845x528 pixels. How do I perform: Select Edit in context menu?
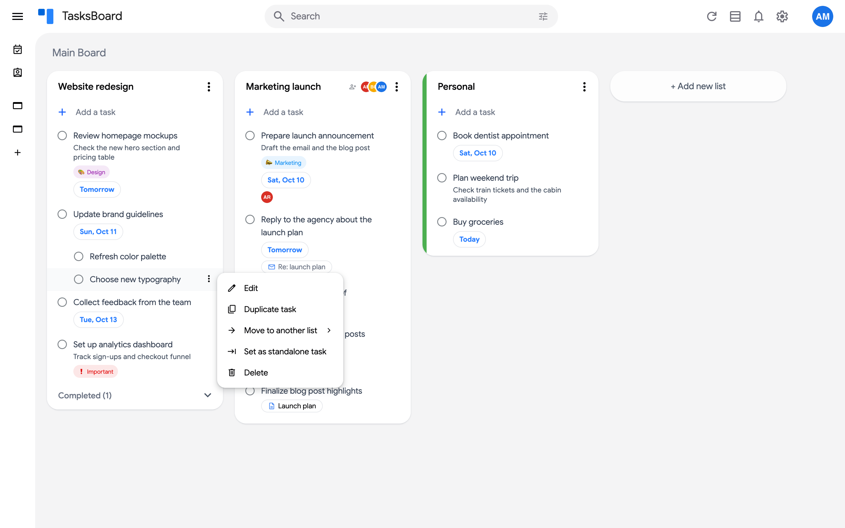pos(280,288)
